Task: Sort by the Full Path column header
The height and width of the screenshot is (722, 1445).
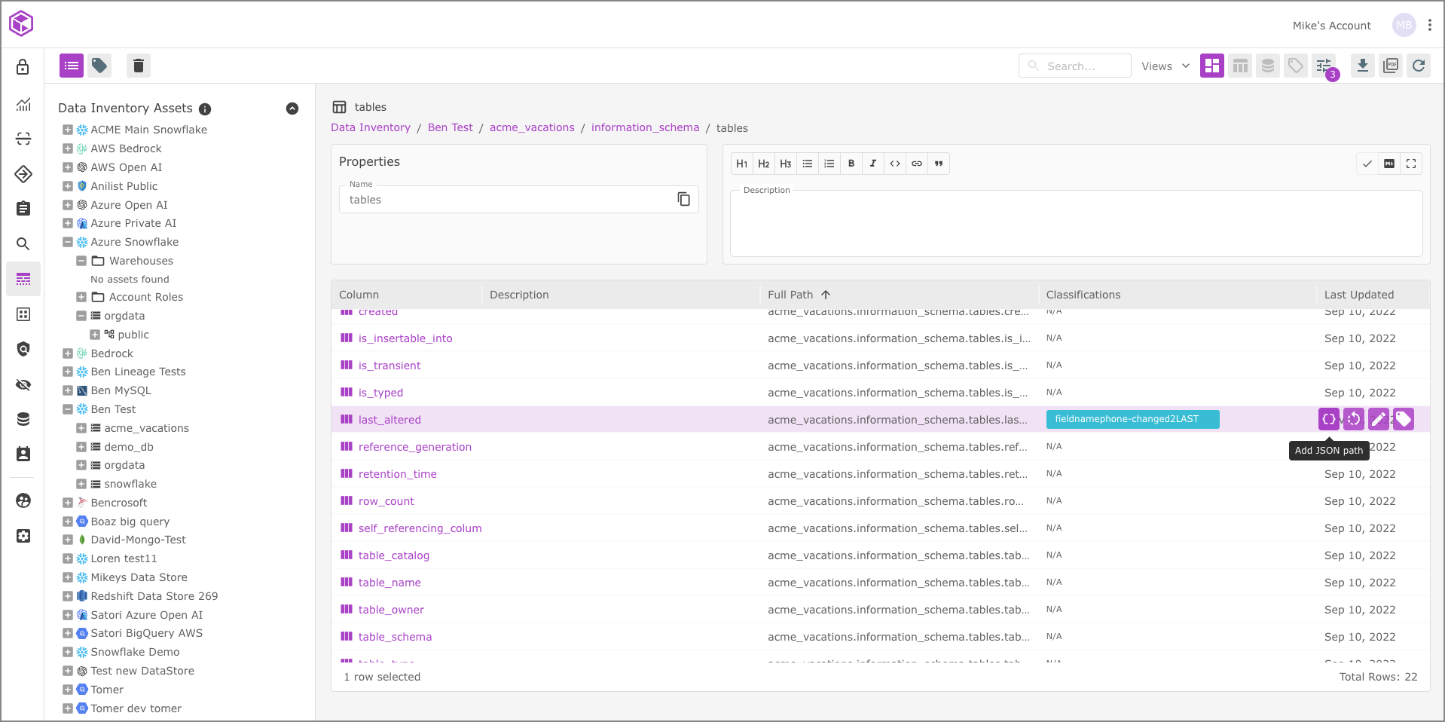Action: tap(790, 295)
